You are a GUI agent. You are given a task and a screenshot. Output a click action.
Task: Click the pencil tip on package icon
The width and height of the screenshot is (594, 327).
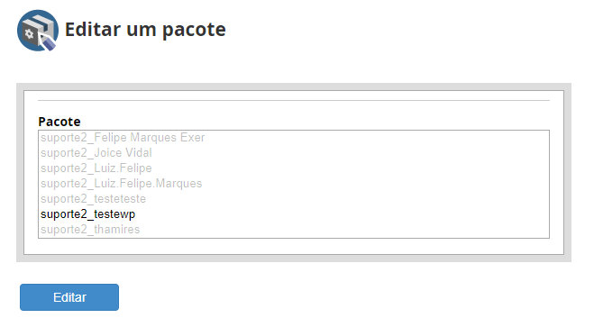[49, 44]
